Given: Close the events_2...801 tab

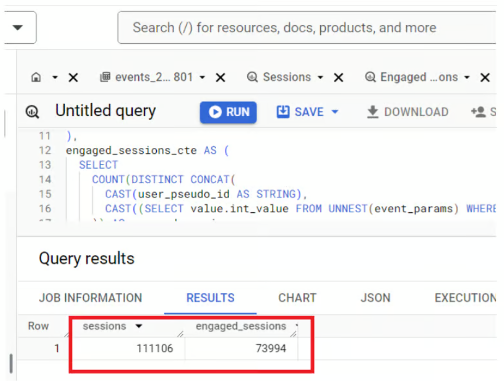Looking at the screenshot, I should click(220, 77).
